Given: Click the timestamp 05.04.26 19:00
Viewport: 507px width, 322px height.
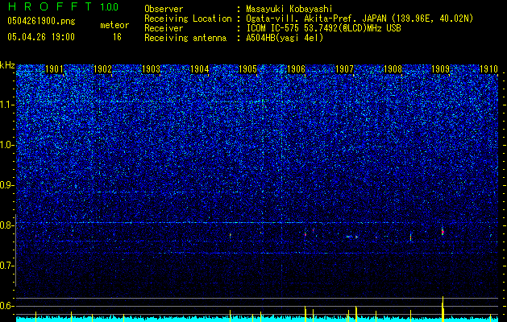Looking at the screenshot, I should [x=41, y=37].
